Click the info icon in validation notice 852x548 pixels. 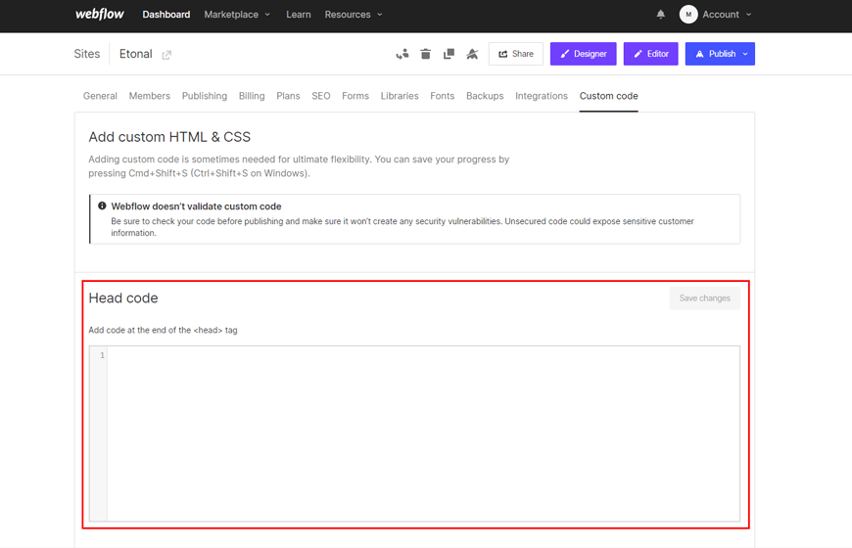click(x=102, y=205)
